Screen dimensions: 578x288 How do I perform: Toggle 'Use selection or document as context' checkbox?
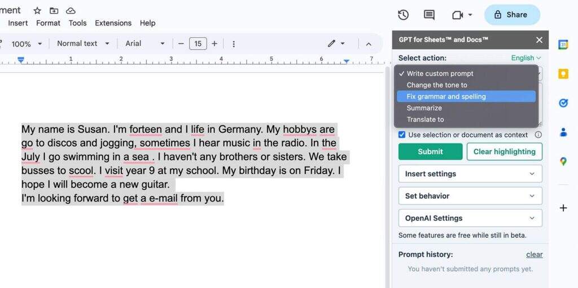pyautogui.click(x=402, y=135)
